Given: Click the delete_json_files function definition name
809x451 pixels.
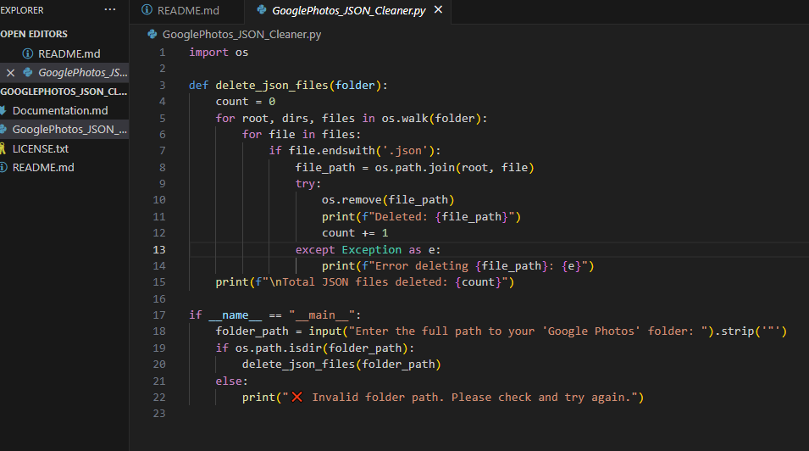Looking at the screenshot, I should coord(272,86).
